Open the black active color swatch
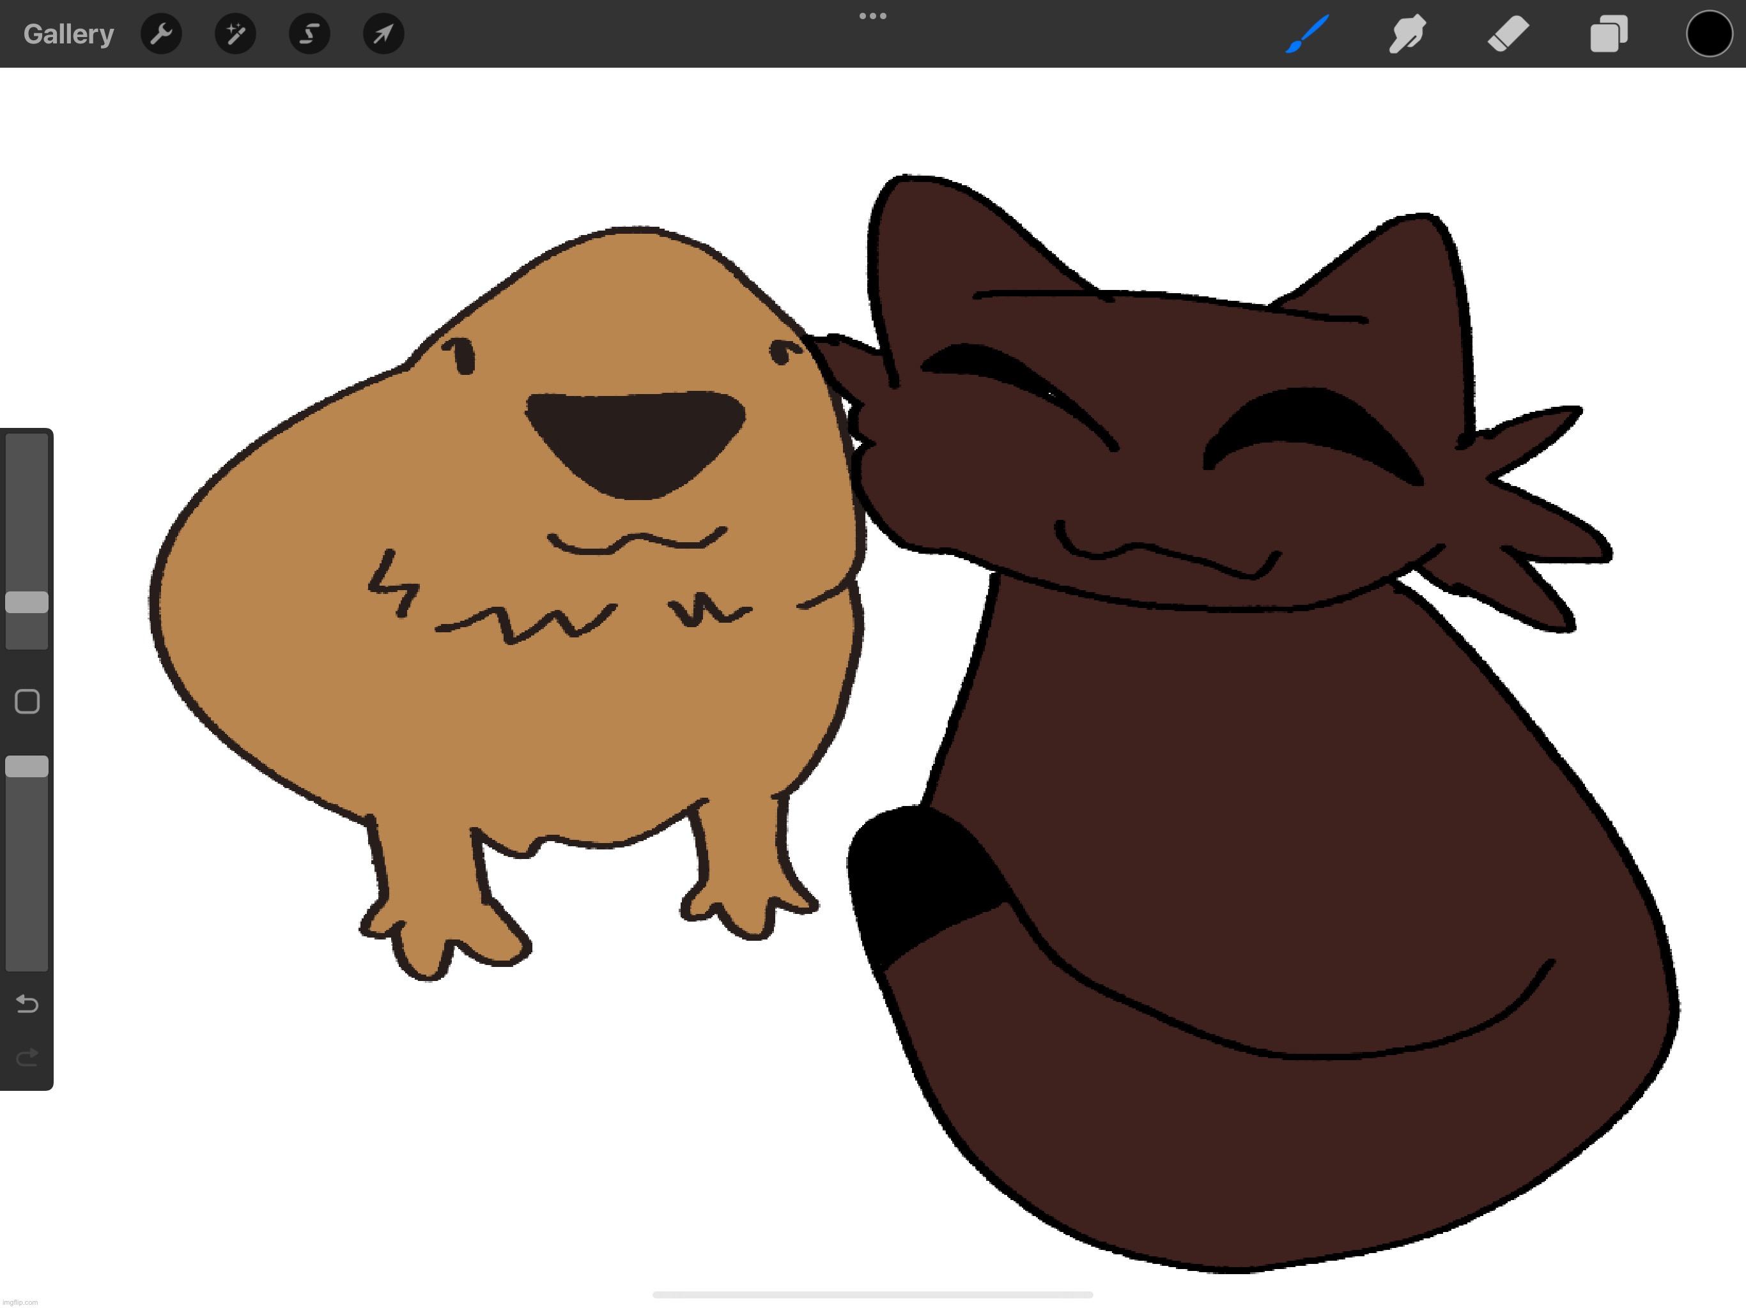Image resolution: width=1746 pixels, height=1308 pixels. (x=1709, y=34)
